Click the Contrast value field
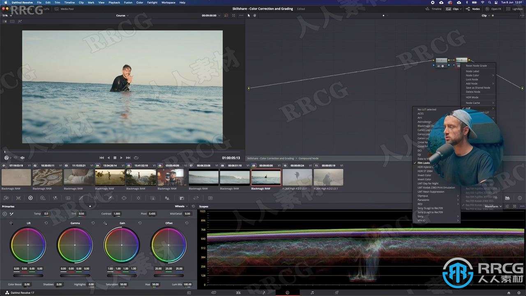The height and width of the screenshot is (296, 526). tap(117, 214)
